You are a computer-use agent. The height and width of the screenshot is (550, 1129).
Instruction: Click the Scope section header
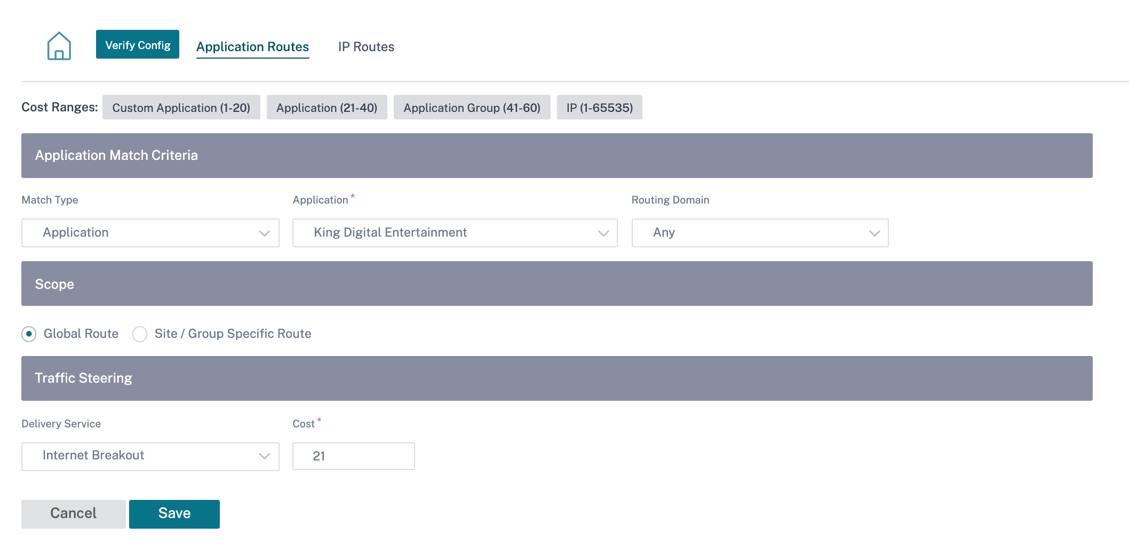click(x=557, y=284)
